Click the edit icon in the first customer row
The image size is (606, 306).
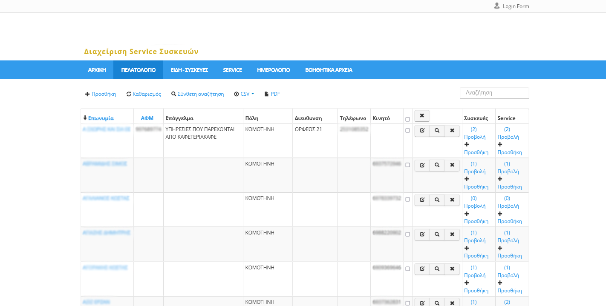[x=422, y=131]
